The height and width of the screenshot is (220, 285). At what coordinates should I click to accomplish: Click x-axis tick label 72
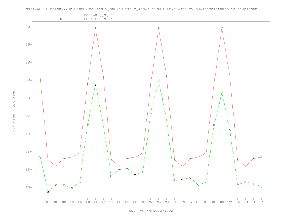pos(230,202)
